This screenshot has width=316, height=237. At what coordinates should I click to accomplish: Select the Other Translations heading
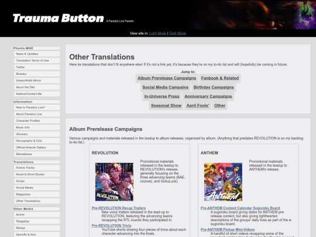tap(102, 57)
